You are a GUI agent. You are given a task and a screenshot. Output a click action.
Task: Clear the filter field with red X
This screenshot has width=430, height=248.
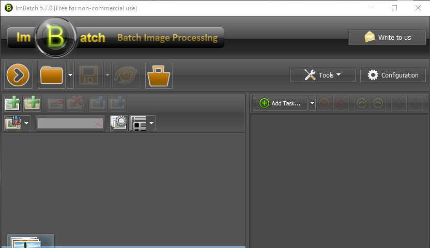98,123
